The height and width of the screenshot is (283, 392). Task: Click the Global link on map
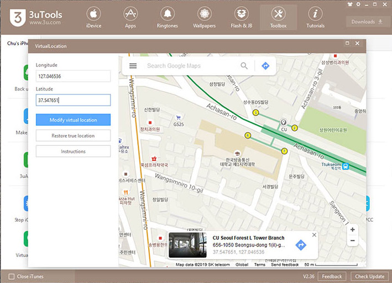coord(242,265)
